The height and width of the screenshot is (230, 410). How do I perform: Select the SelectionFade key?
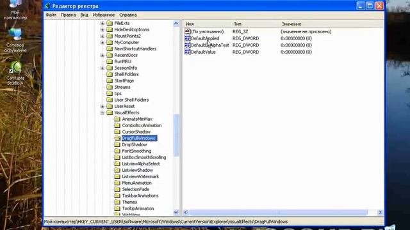[x=135, y=189]
